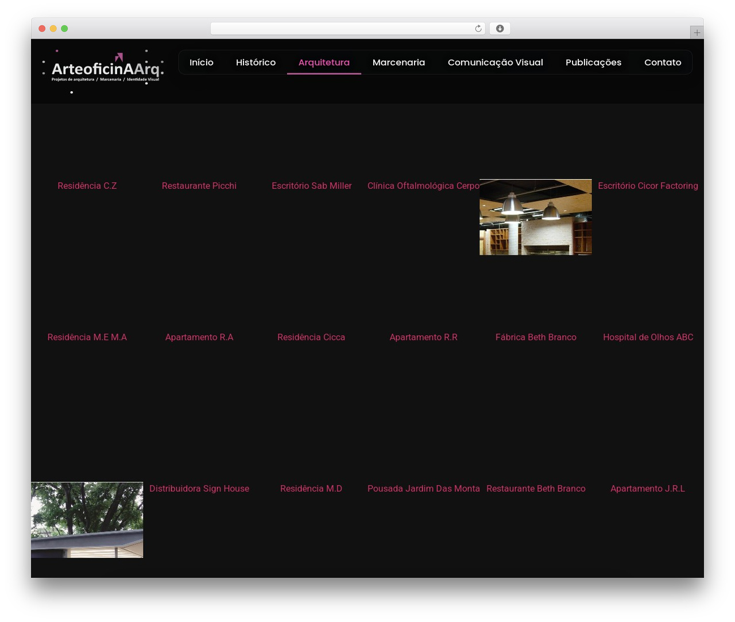The width and height of the screenshot is (735, 622).
Task: Open the Restaurante Beth Branco project
Action: (536, 489)
